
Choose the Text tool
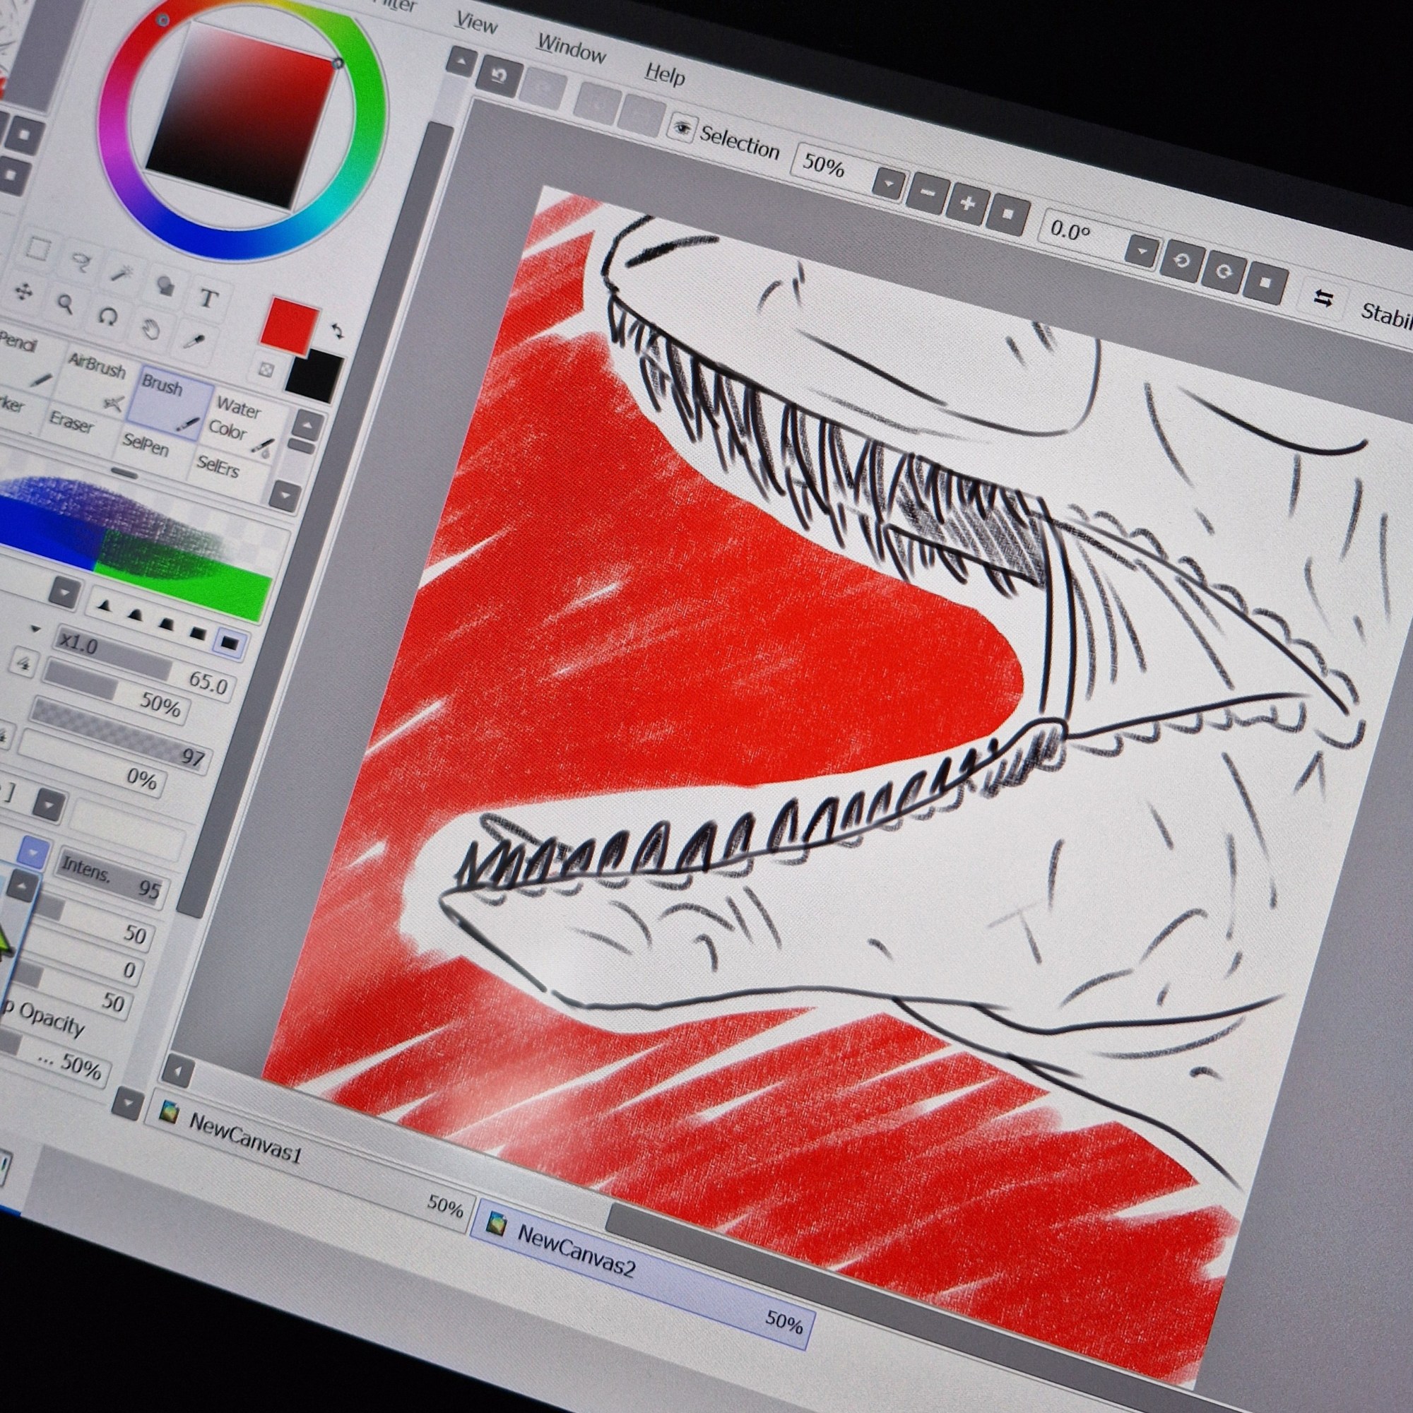click(x=208, y=298)
